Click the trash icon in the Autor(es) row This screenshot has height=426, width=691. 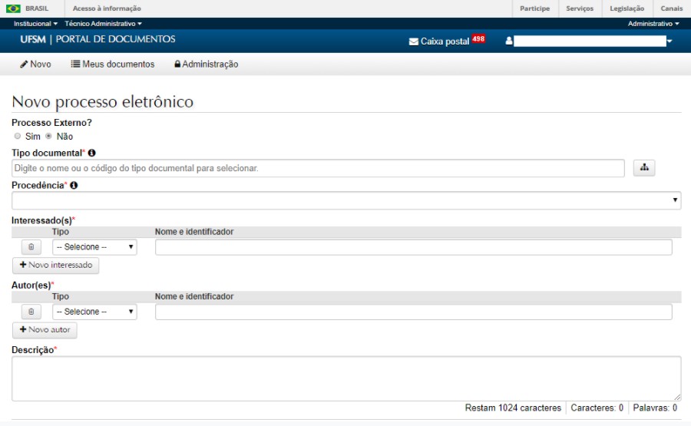31,312
